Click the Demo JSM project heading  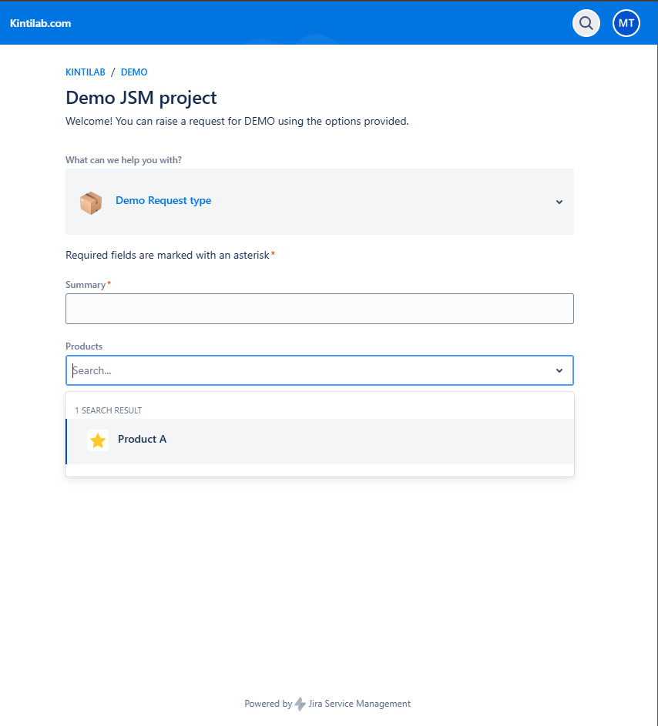point(141,98)
